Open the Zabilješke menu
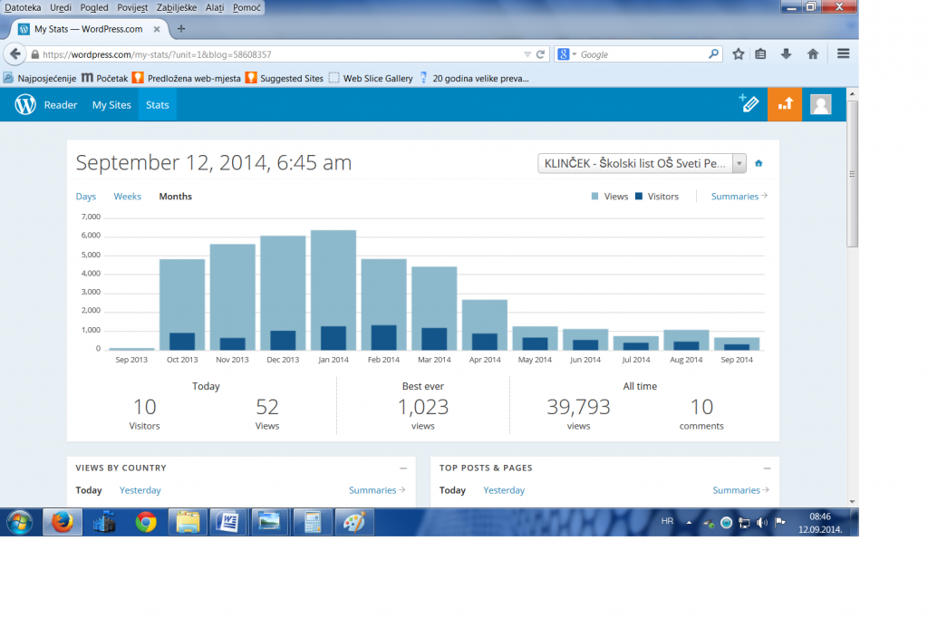The height and width of the screenshot is (618, 928). (179, 7)
